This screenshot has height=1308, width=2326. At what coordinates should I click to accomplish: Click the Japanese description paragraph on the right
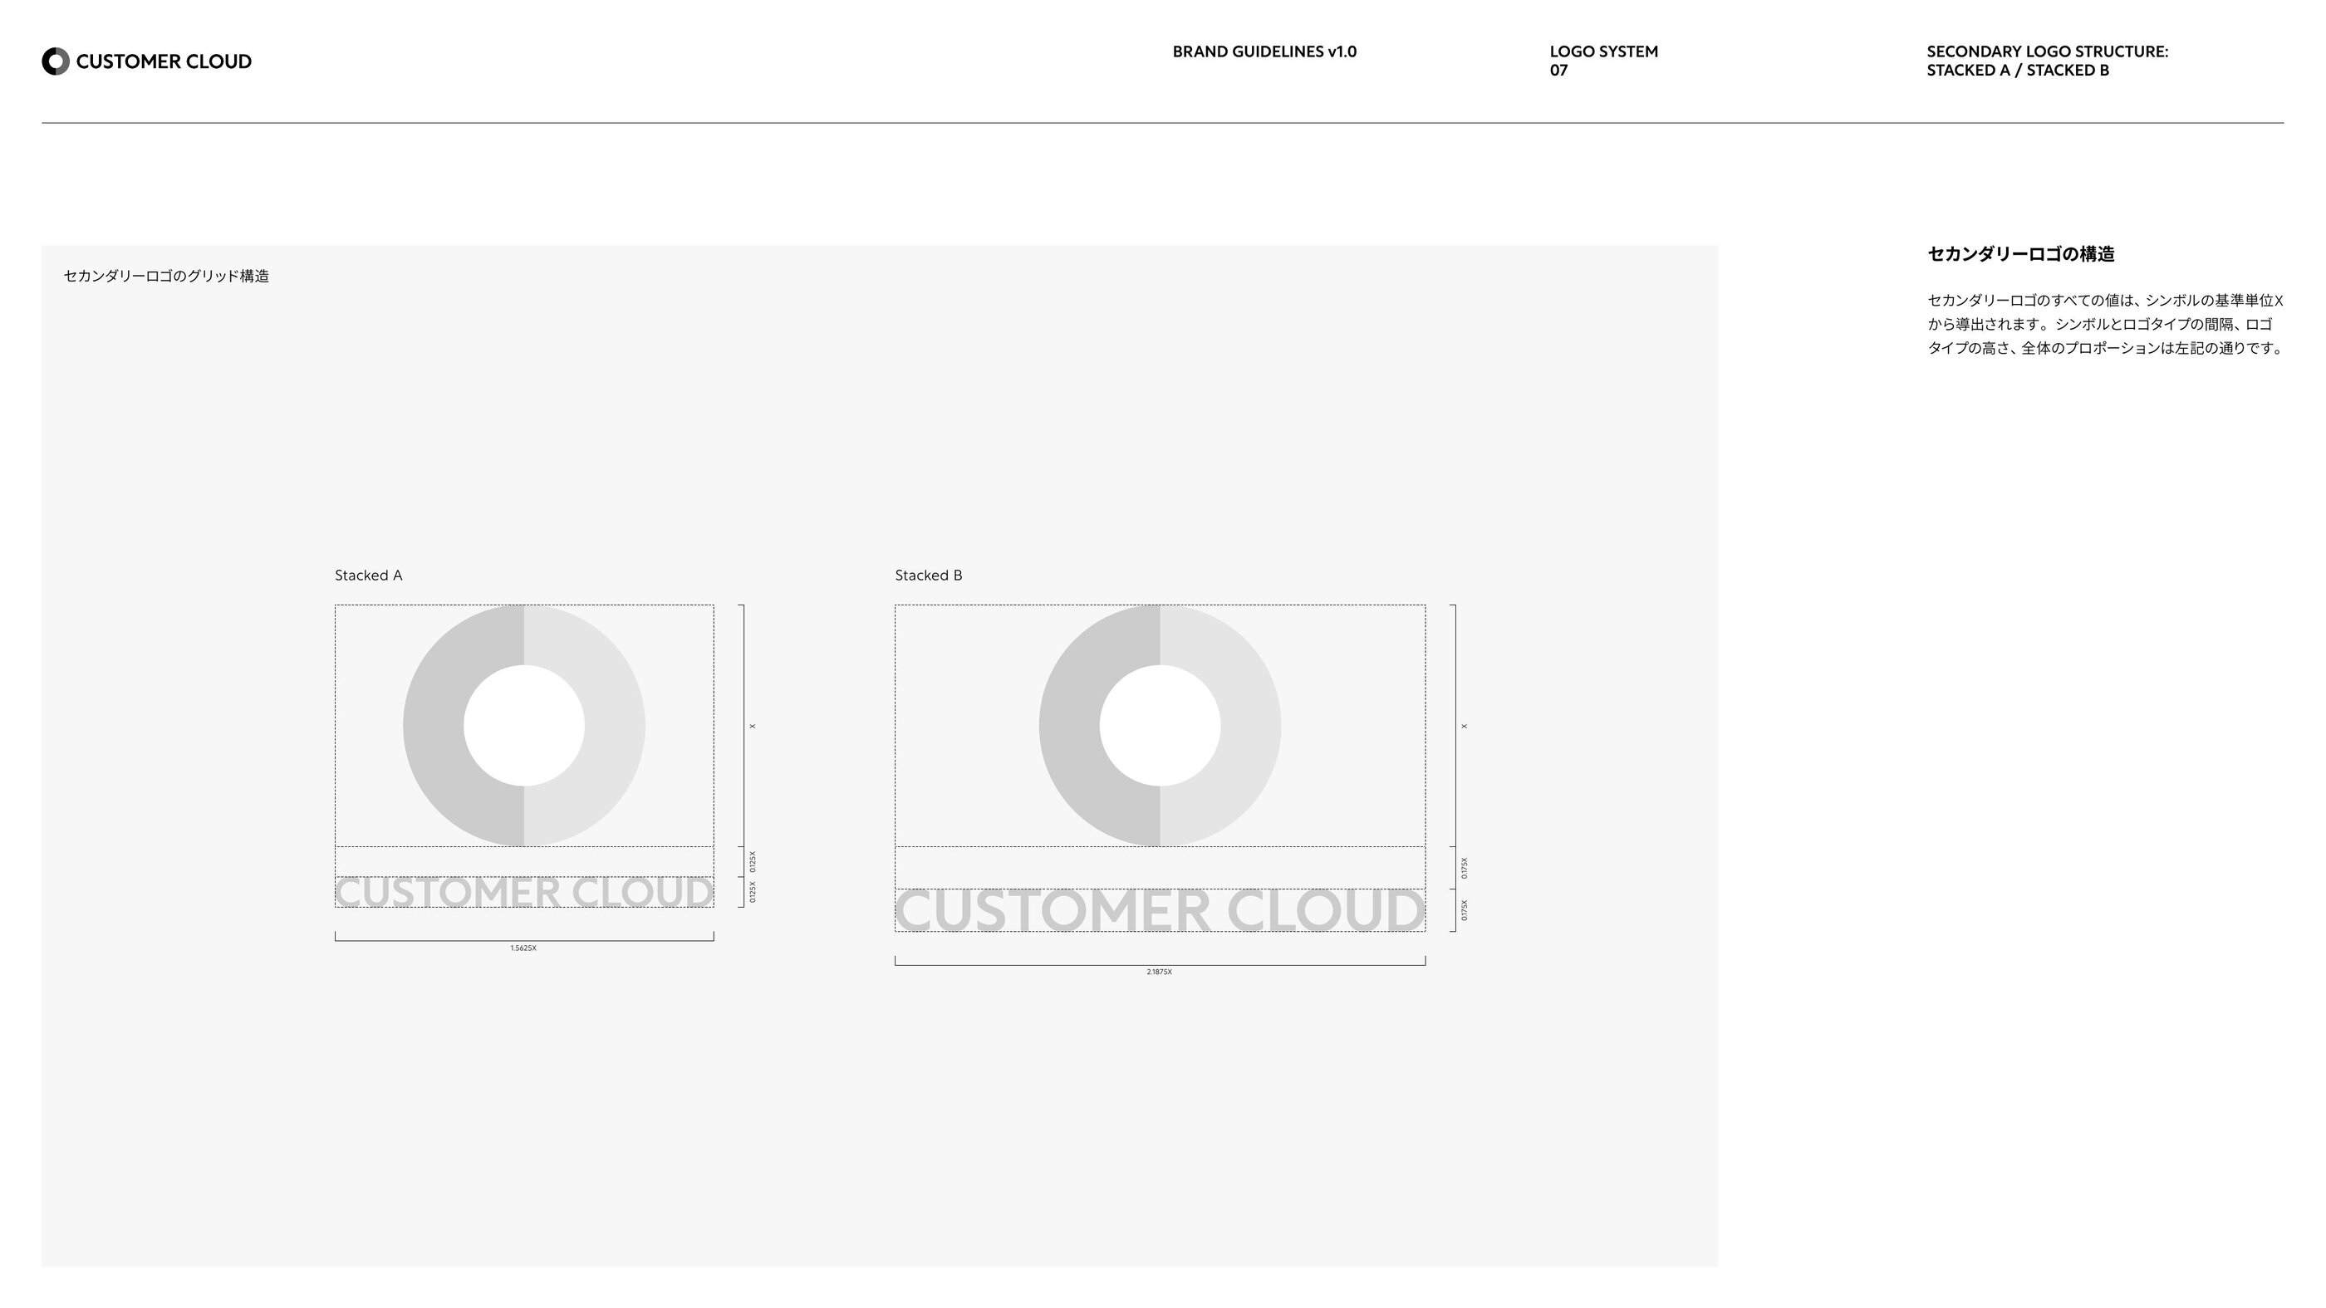tap(2105, 324)
